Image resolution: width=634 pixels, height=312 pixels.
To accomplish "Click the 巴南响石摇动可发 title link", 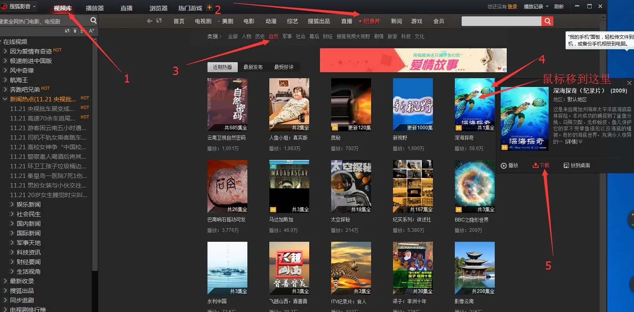I will (226, 220).
